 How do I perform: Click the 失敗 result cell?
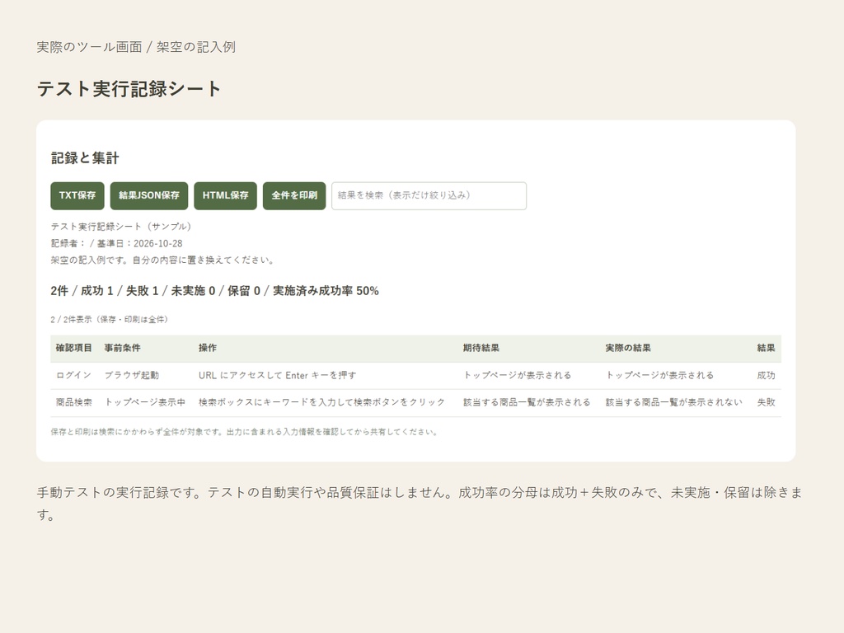click(x=766, y=402)
